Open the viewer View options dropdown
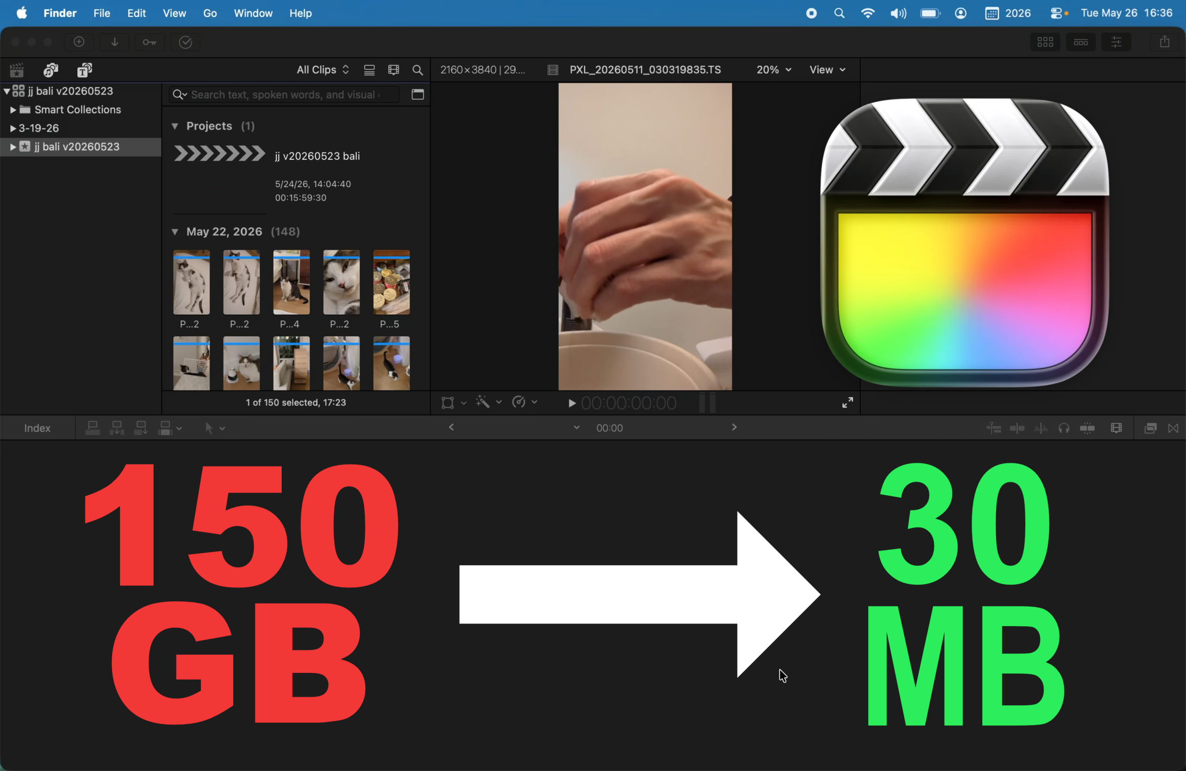This screenshot has height=771, width=1186. click(x=827, y=70)
